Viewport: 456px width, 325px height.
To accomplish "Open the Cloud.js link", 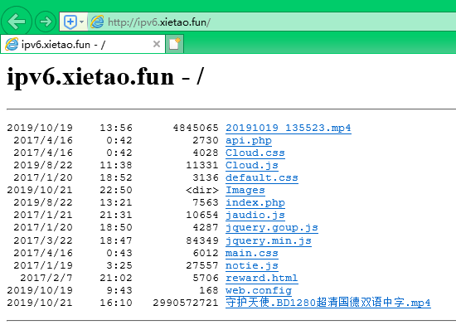I will [x=252, y=166].
